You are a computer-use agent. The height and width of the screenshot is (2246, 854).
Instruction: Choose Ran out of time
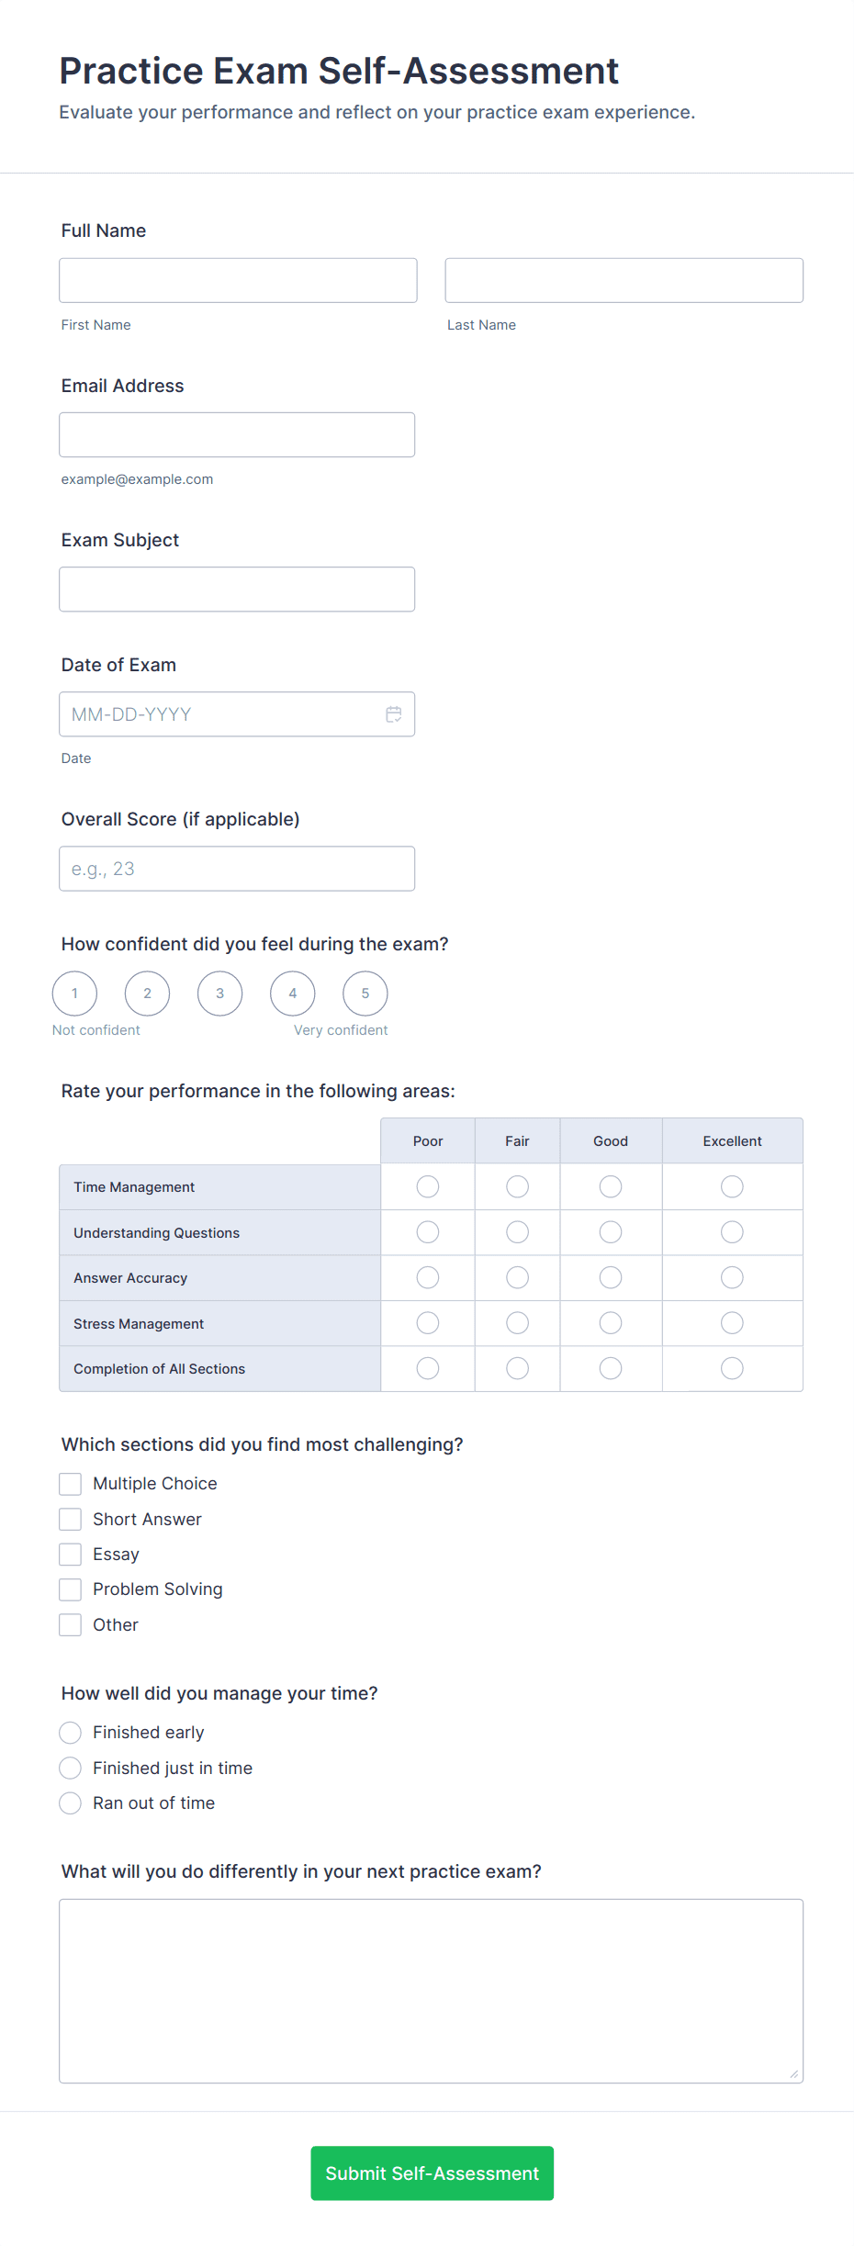(x=71, y=1803)
